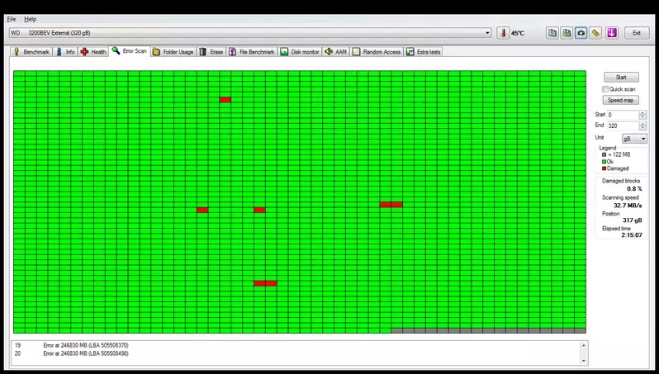
Task: Open the Extra tests tab
Action: pos(423,52)
